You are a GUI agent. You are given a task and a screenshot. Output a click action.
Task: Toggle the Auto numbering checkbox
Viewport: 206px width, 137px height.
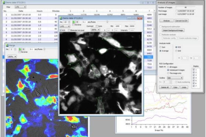point(176,82)
